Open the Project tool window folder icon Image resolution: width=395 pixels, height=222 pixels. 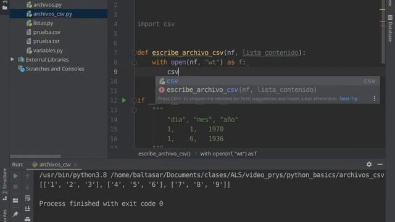(4, 7)
